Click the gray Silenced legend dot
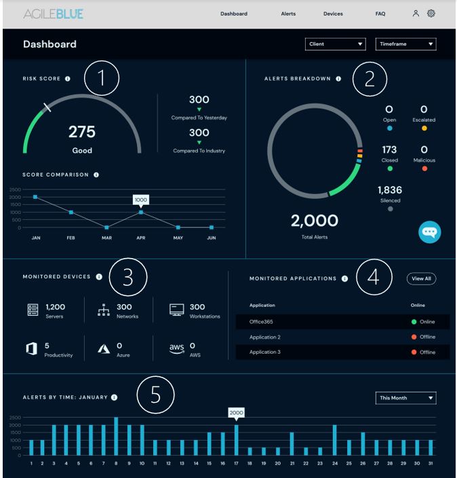 point(391,209)
